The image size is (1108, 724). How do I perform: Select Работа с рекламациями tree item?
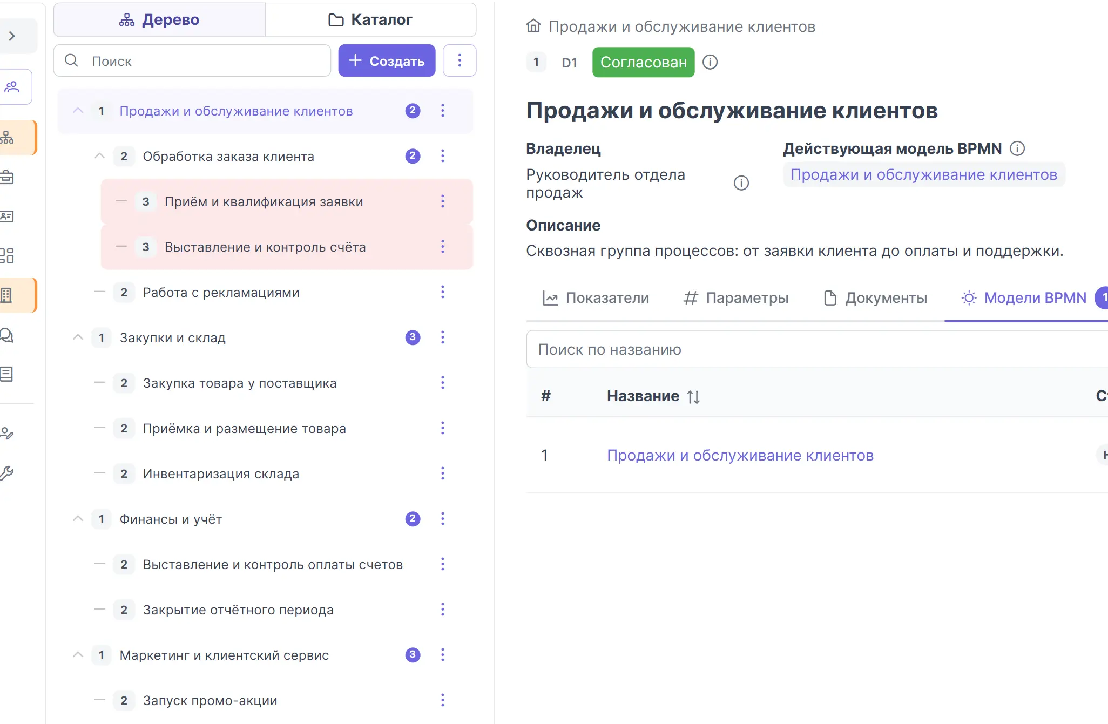click(x=221, y=292)
